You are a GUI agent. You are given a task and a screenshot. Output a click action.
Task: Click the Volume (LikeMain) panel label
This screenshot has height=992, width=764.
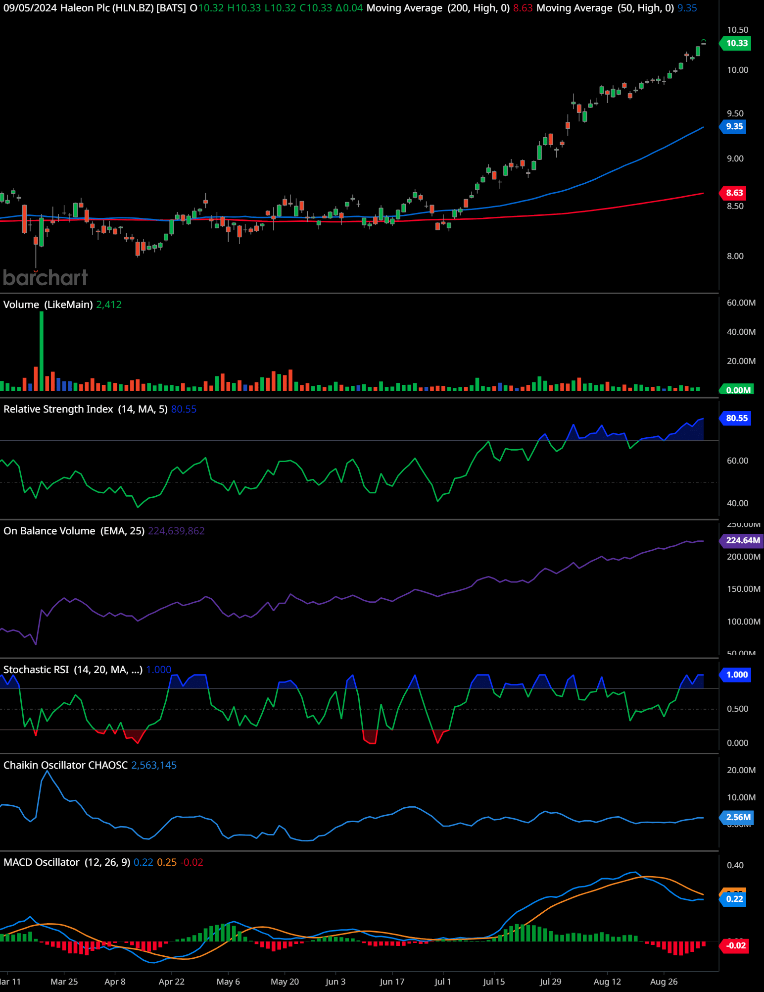tap(48, 305)
